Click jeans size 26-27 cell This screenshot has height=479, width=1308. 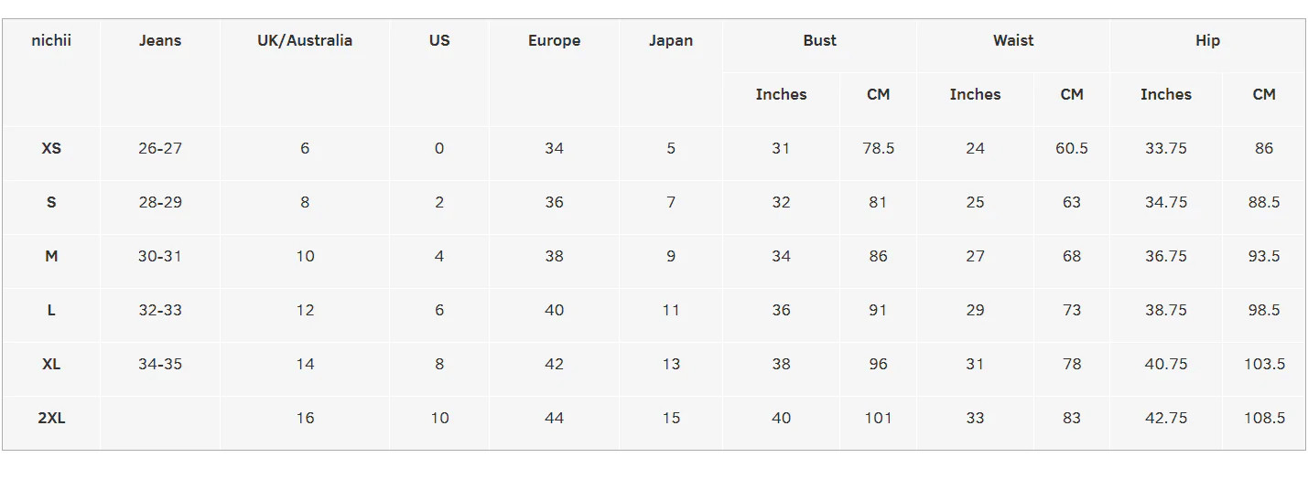pos(160,148)
